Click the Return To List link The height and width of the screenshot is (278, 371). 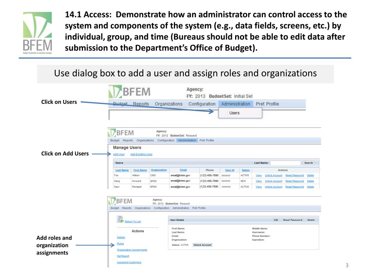click(133, 222)
